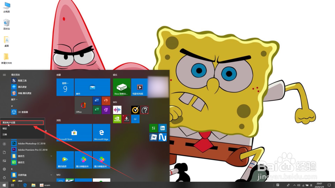Launch PowerPoint from small tile
Image resolution: width=335 pixels, height=188 pixels.
coord(106,101)
